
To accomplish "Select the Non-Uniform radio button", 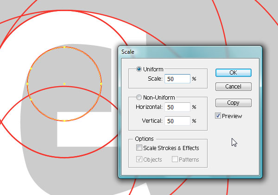I will [x=139, y=97].
